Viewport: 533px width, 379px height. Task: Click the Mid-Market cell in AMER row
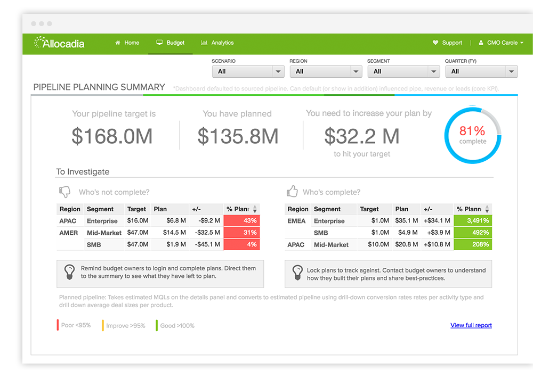(104, 233)
